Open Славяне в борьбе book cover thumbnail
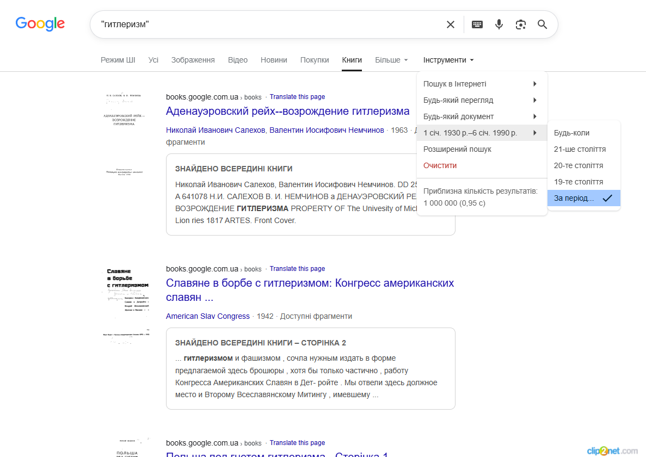 126,306
